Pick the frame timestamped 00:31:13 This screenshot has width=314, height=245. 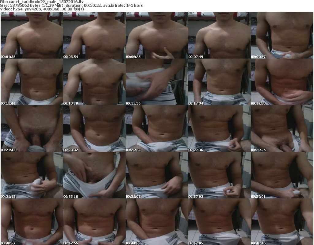click(32, 175)
